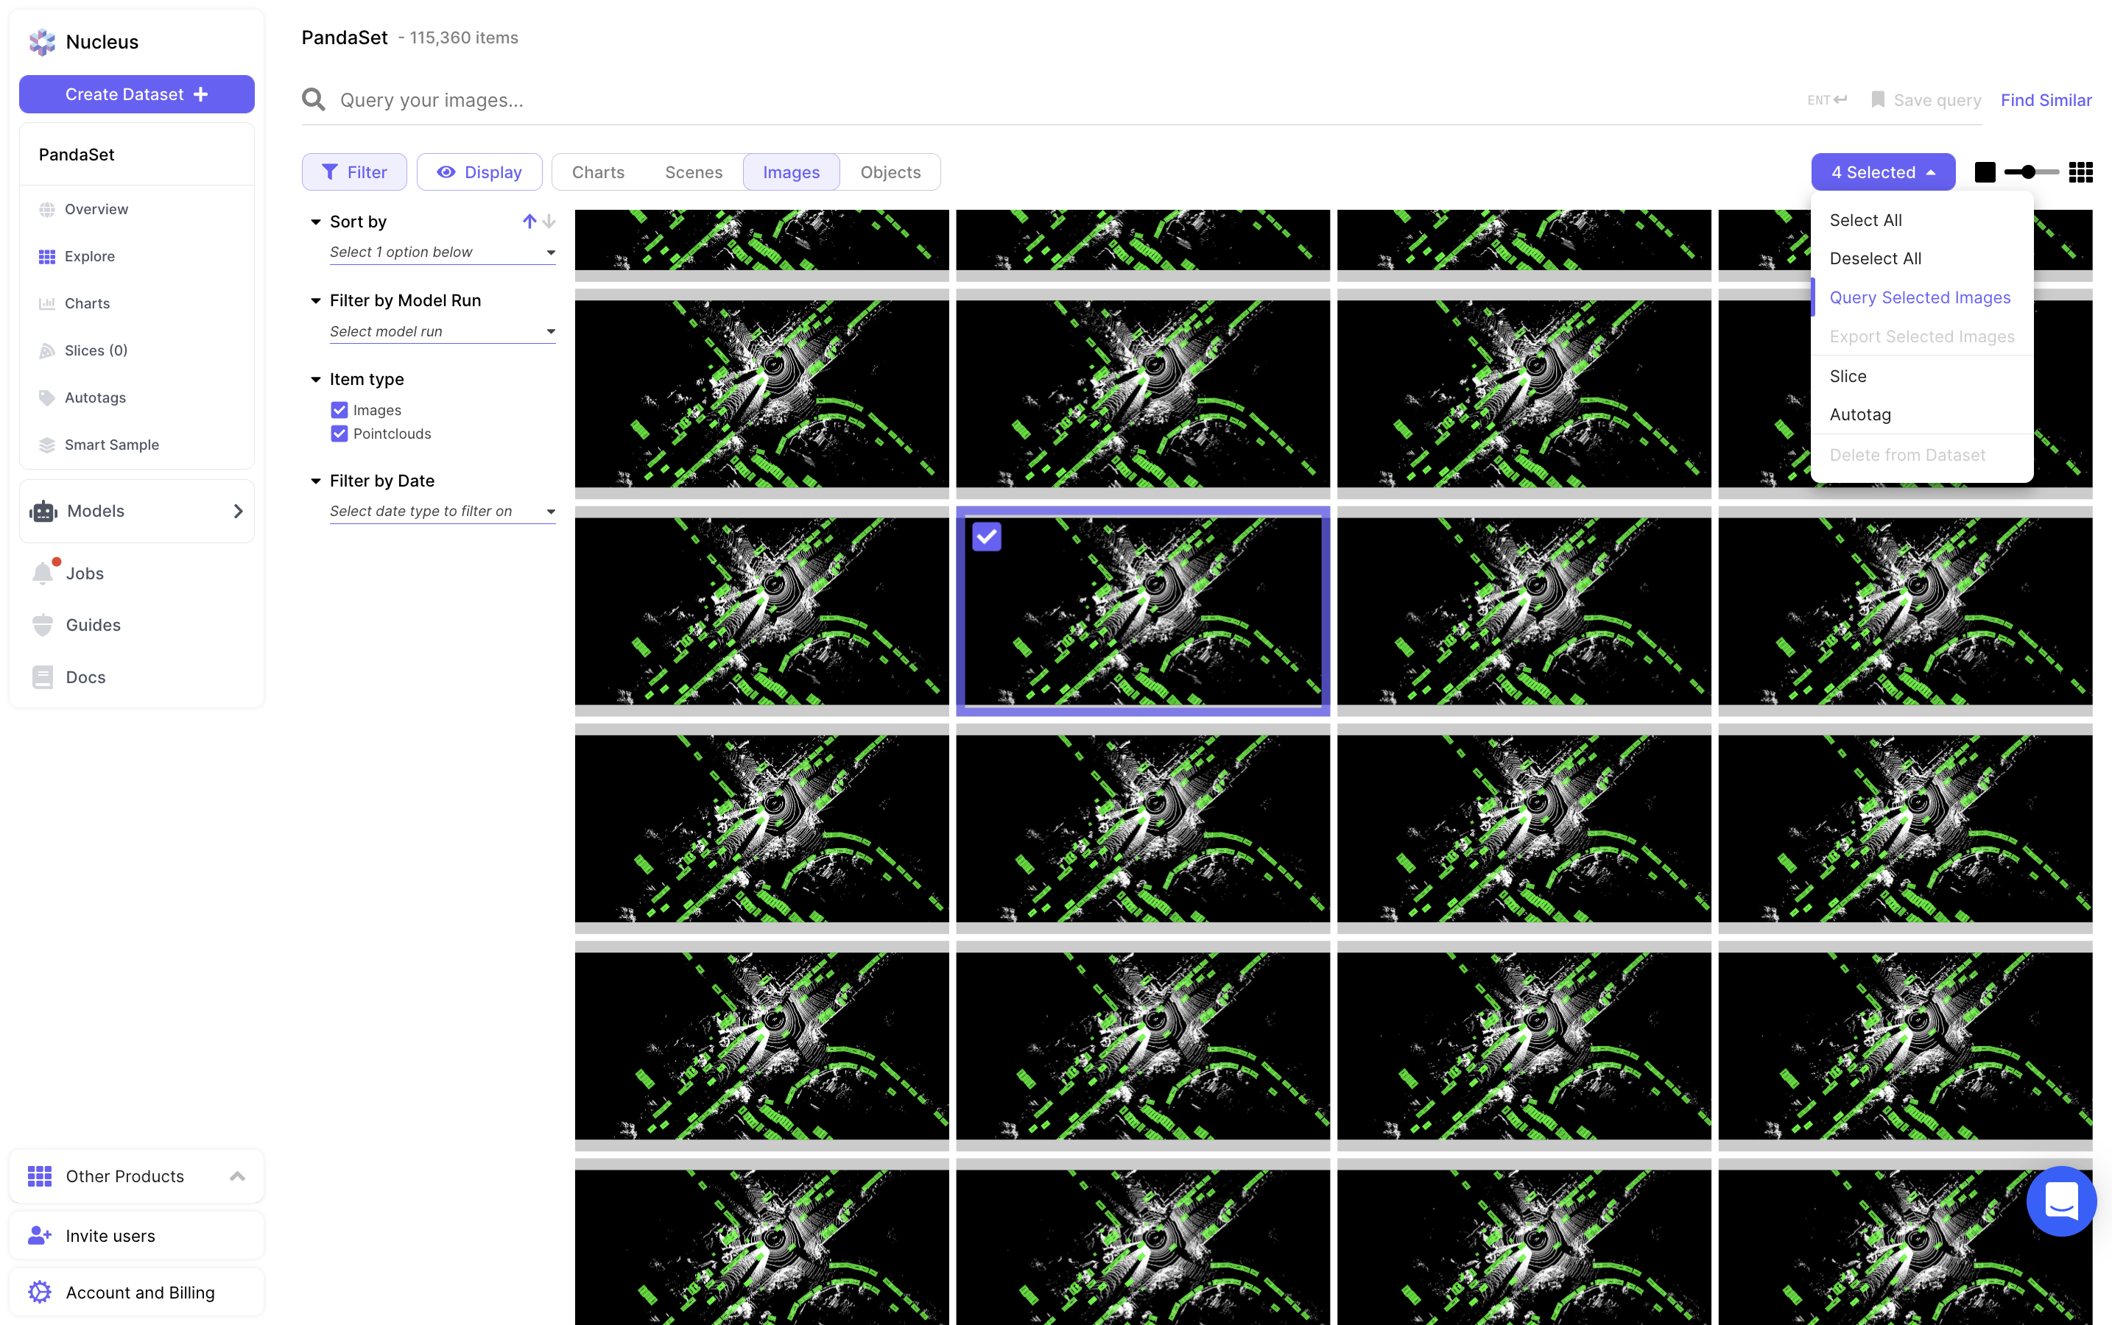Click the Query your images search field

point(1052,100)
